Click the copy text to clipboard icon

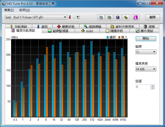point(101,17)
